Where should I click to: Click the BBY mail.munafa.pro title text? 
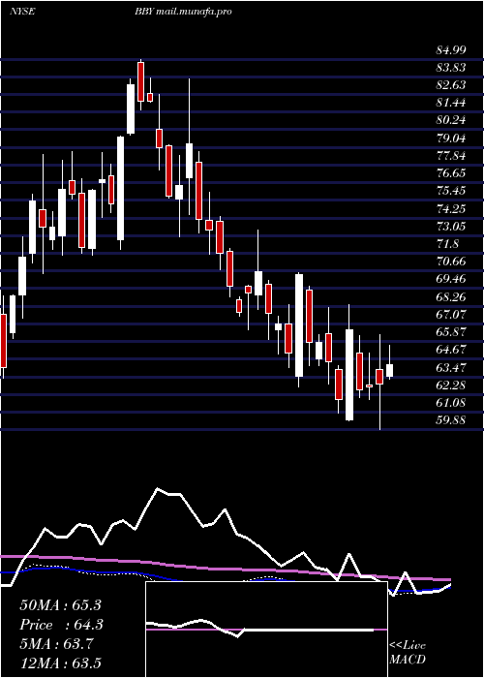click(183, 12)
